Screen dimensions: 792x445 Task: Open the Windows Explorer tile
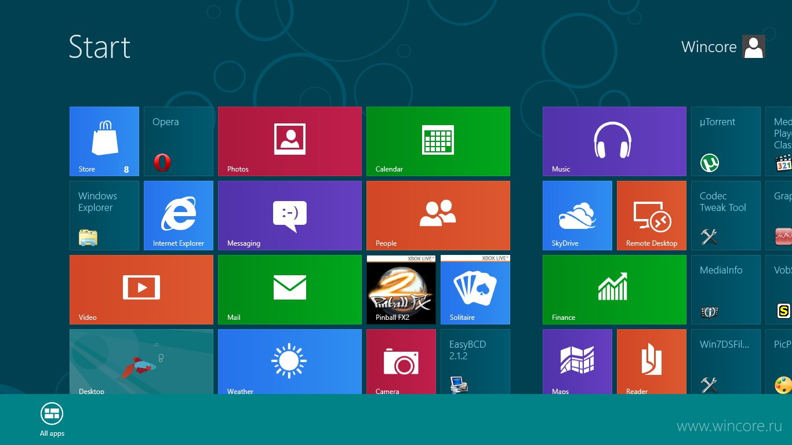click(104, 216)
